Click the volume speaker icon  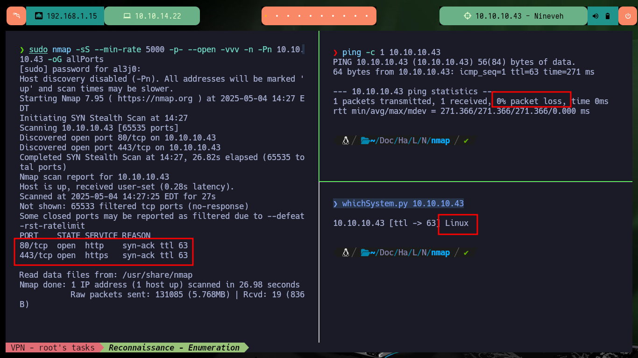(595, 16)
